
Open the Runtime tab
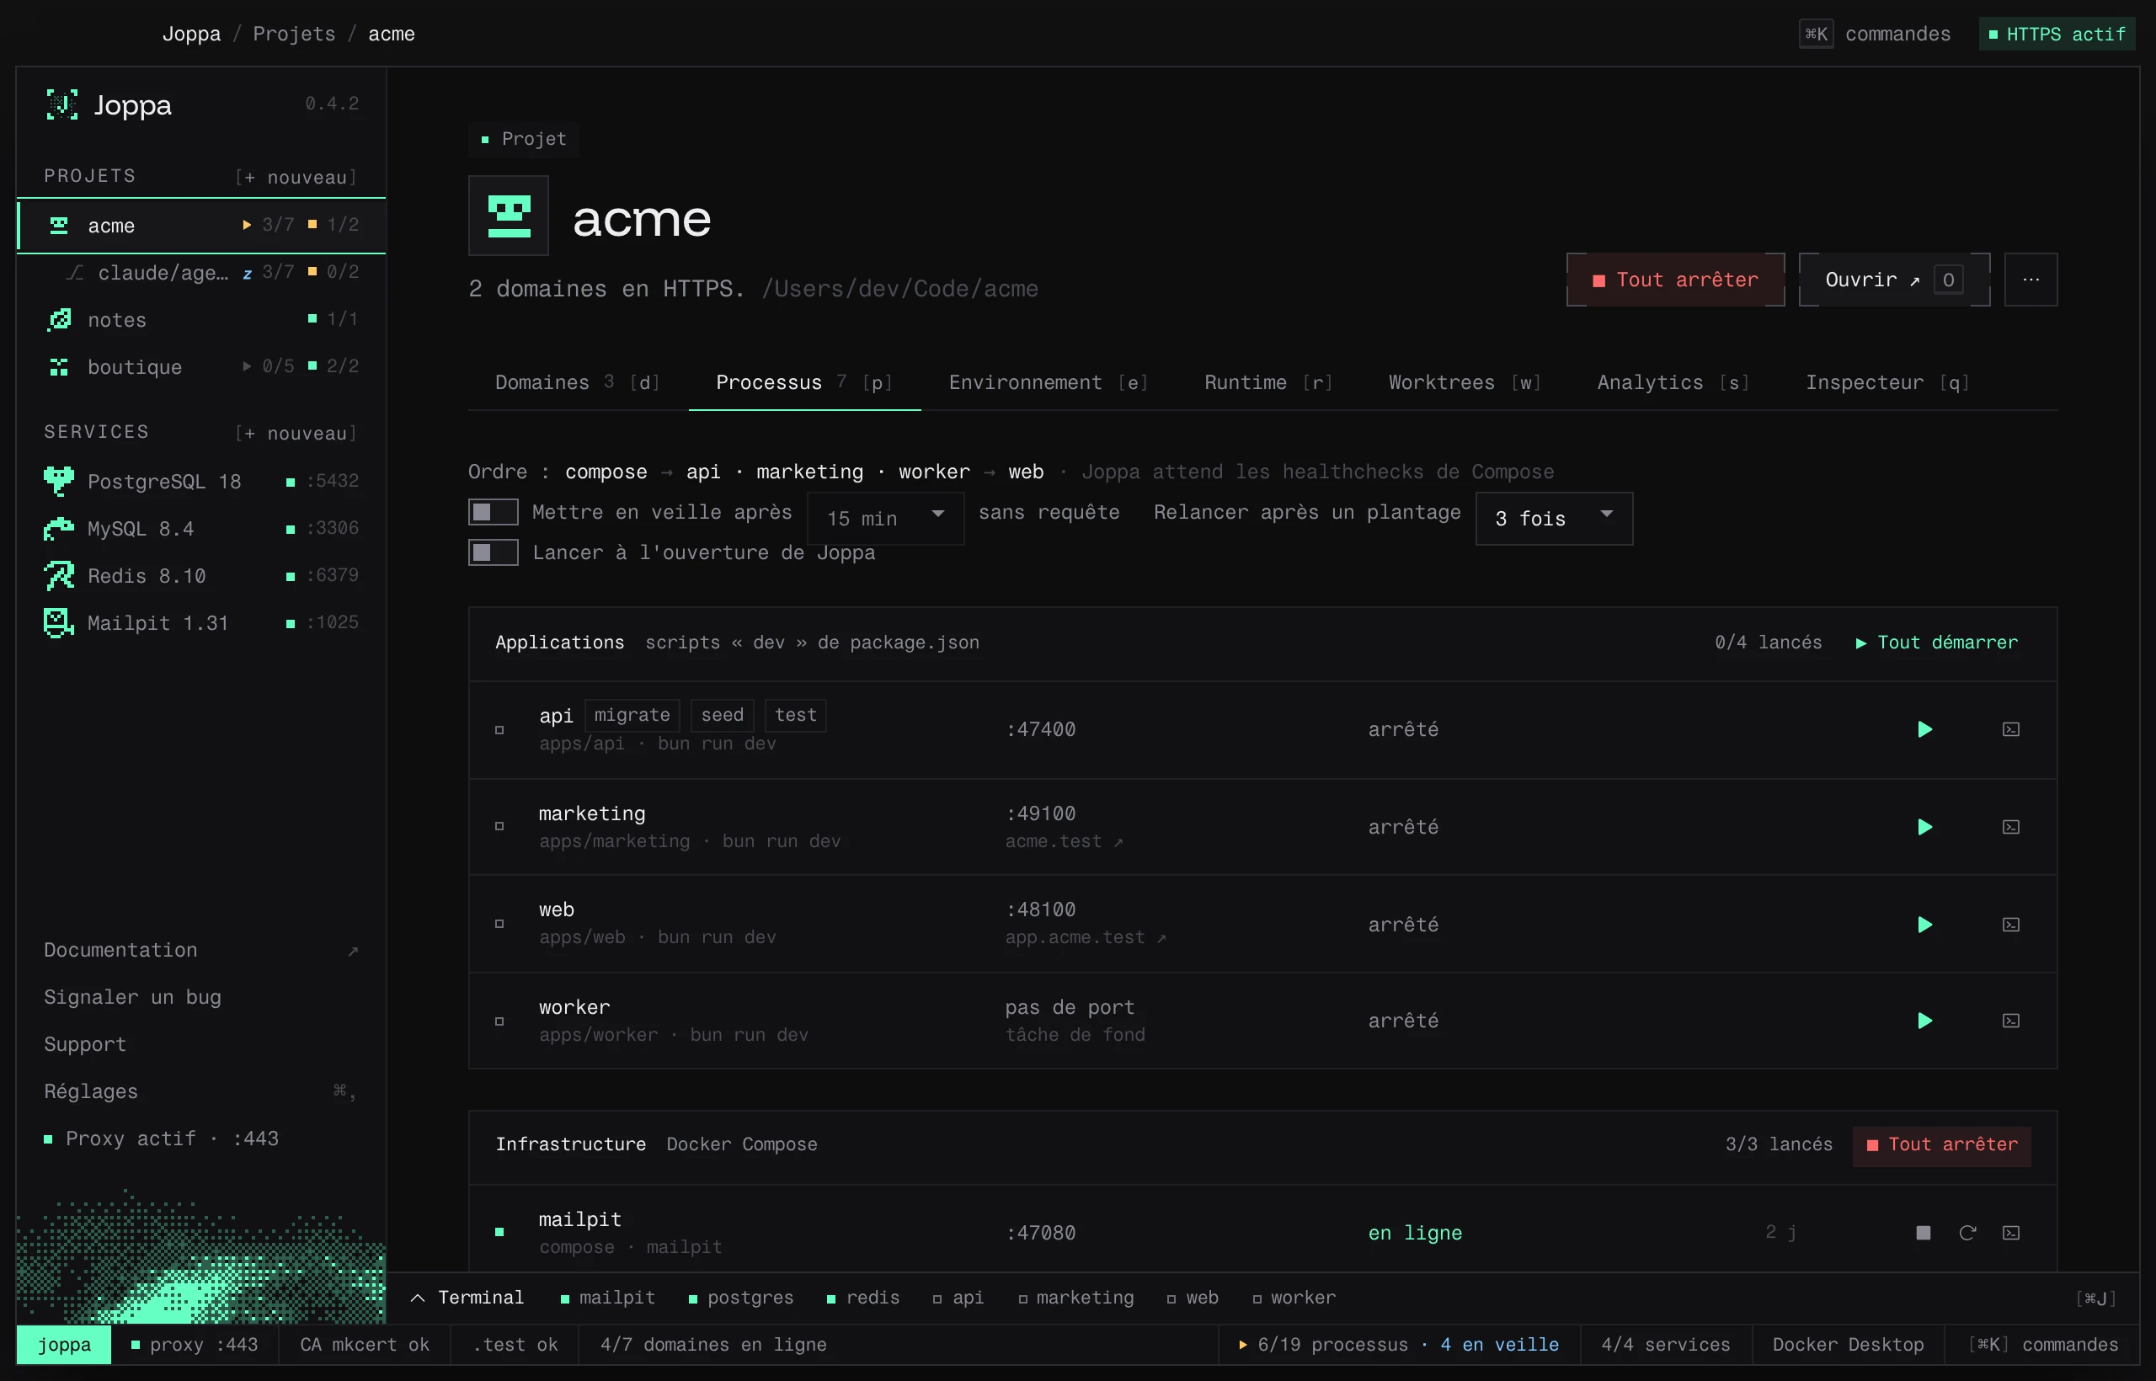[x=1268, y=383]
